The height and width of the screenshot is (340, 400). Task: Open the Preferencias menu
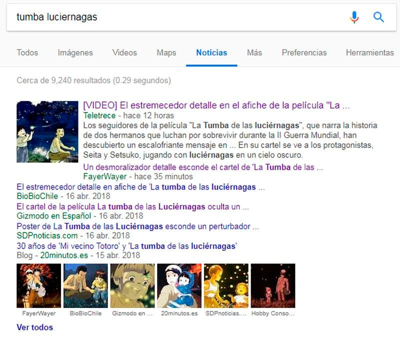click(x=304, y=52)
